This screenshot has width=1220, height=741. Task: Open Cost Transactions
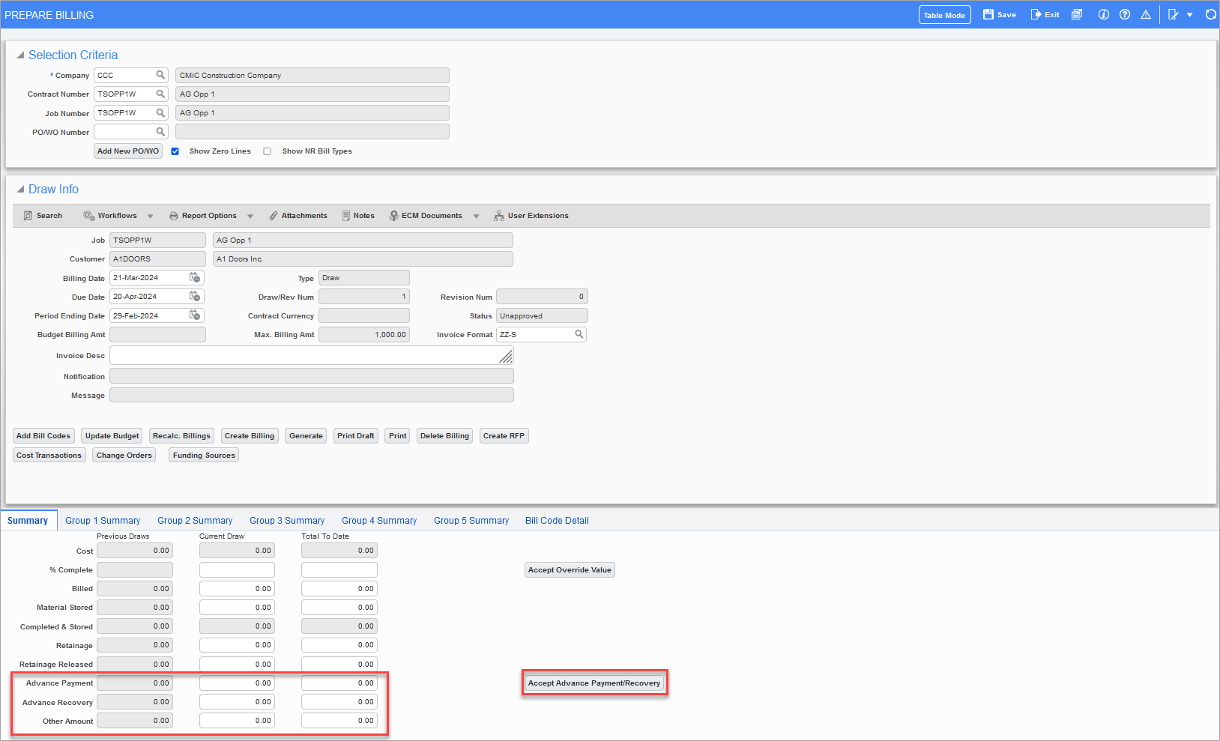(x=49, y=456)
